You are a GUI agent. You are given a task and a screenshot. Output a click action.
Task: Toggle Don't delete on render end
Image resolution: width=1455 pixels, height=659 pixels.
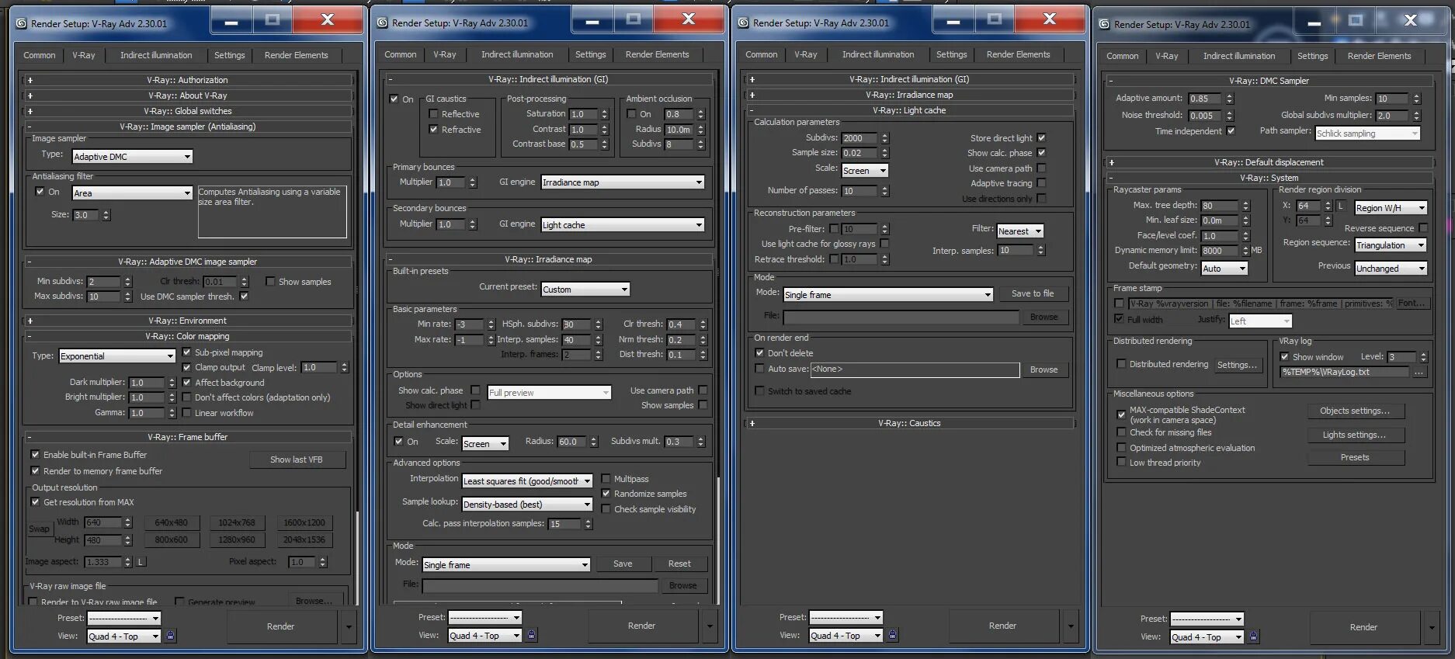tap(759, 352)
